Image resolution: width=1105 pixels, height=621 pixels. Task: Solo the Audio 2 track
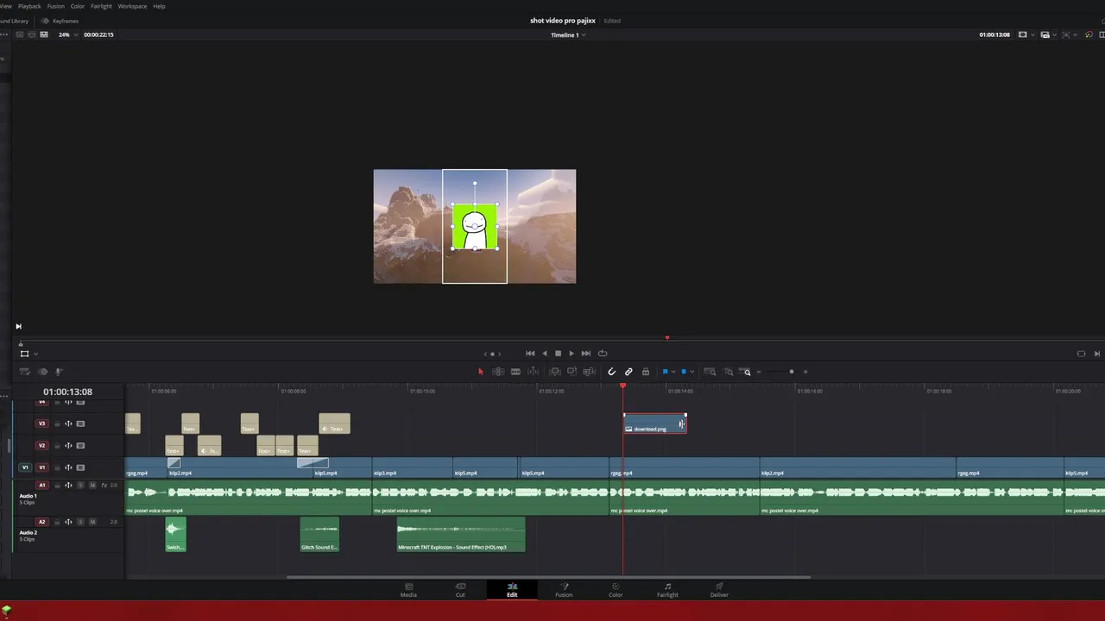(x=81, y=522)
